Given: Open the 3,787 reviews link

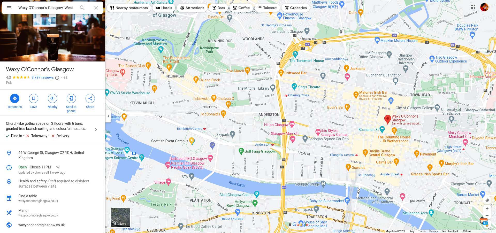Looking at the screenshot, I should [x=43, y=77].
